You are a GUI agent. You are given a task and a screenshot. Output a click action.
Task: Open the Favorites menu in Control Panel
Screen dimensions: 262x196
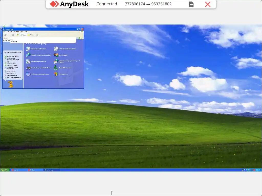point(17,32)
